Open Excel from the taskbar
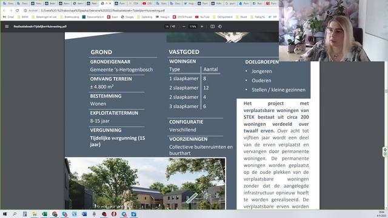The width and height of the screenshot is (388, 218). pos(44,214)
